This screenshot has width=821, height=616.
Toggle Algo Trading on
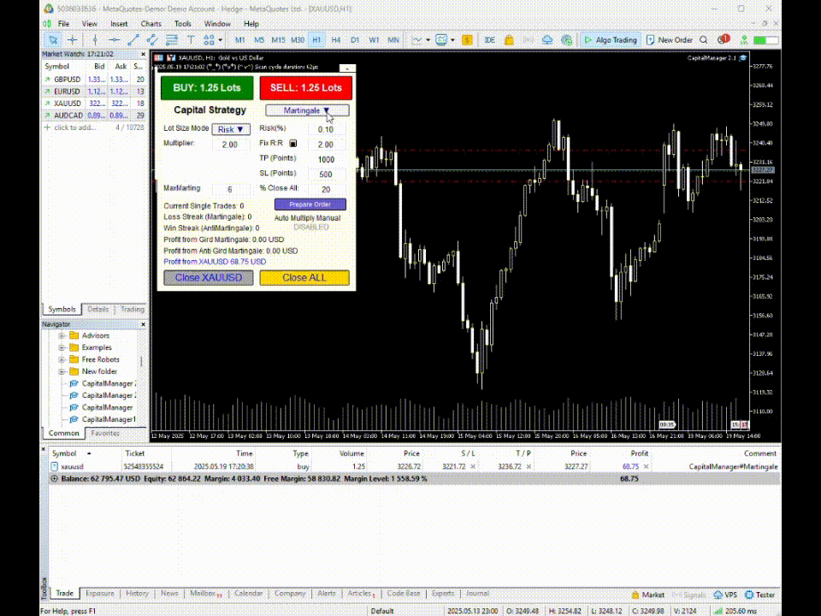[610, 40]
